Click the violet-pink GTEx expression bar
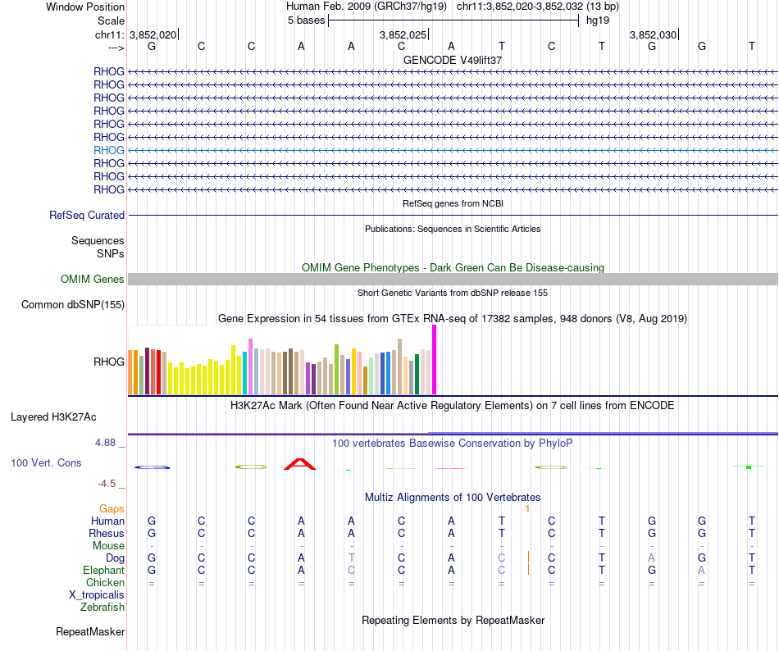 coord(250,366)
